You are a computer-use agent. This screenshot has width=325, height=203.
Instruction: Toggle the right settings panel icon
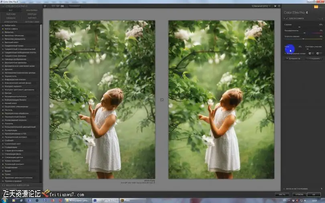pyautogui.click(x=279, y=6)
